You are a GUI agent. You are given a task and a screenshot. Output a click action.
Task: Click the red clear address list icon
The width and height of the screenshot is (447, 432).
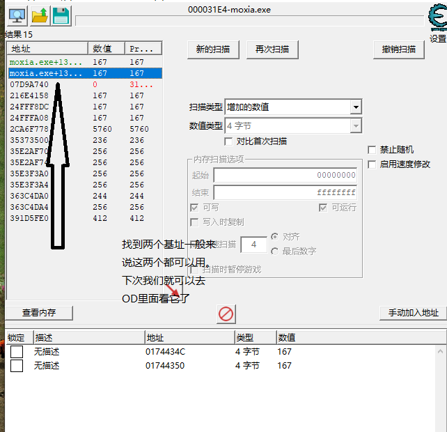(226, 314)
